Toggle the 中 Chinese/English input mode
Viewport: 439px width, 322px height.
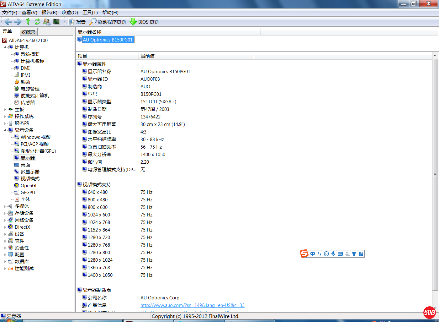pyautogui.click(x=313, y=254)
